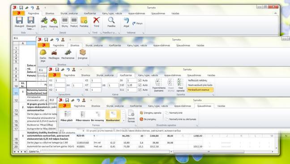Click the Resursą add-resource icon
This screenshot has width=290, height=164.
(54, 20)
